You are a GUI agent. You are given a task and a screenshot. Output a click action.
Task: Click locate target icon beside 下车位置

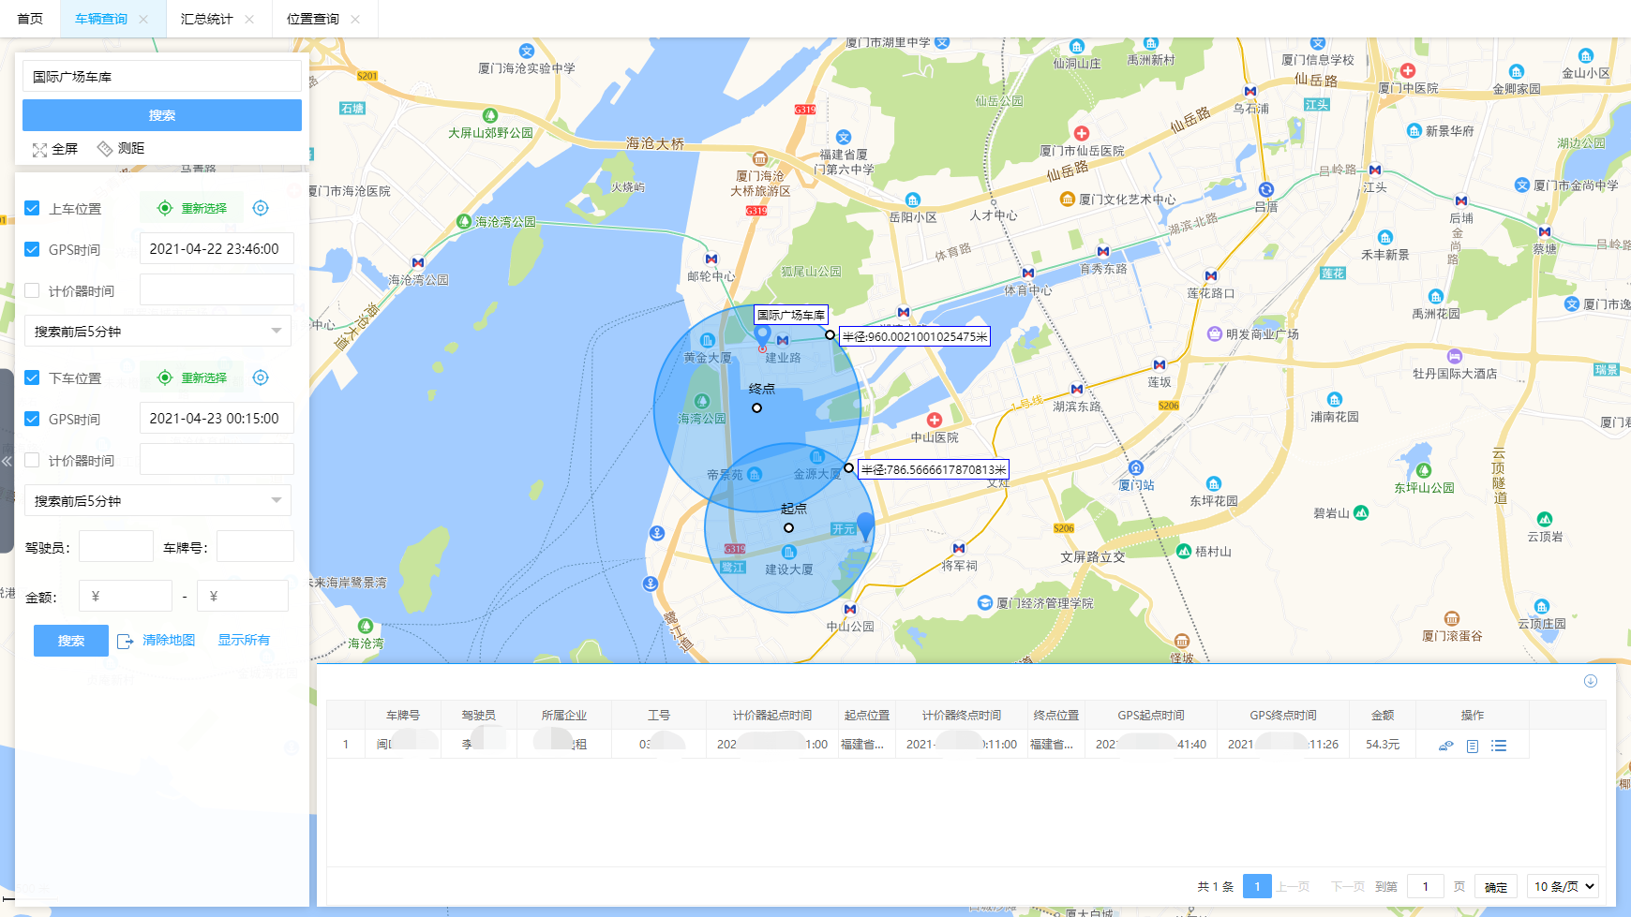pyautogui.click(x=261, y=377)
